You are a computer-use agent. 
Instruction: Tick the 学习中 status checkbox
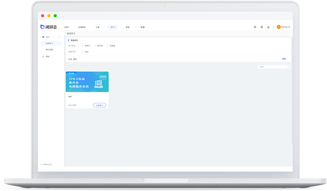click(x=95, y=46)
